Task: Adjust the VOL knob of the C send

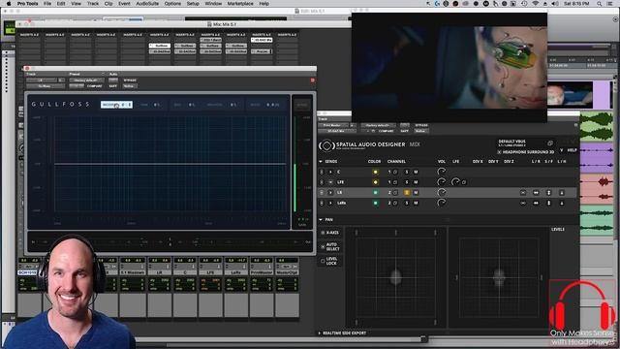Action: point(442,172)
